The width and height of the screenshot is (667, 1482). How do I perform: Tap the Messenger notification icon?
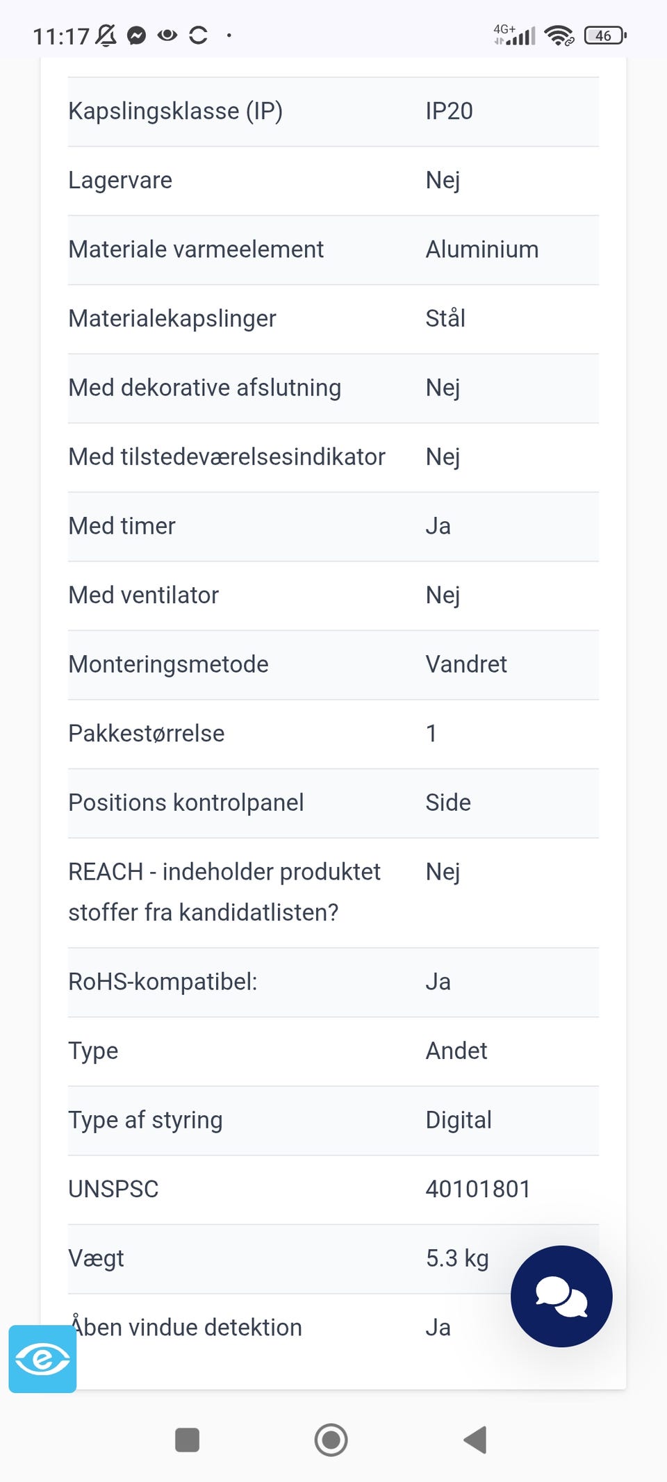(x=137, y=35)
